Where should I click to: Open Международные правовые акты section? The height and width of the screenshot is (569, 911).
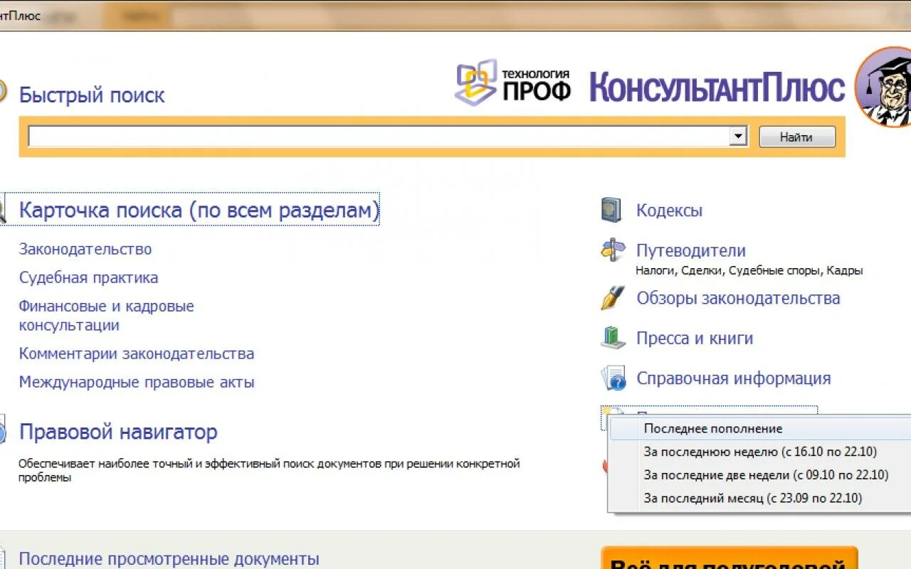(137, 382)
